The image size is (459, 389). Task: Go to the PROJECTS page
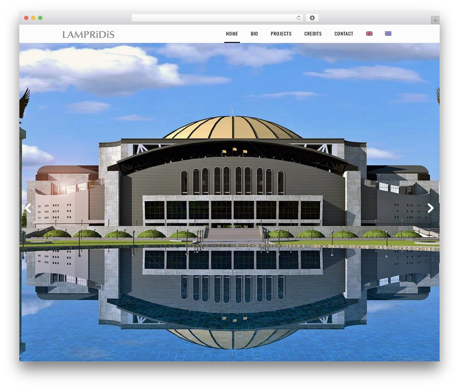click(281, 34)
